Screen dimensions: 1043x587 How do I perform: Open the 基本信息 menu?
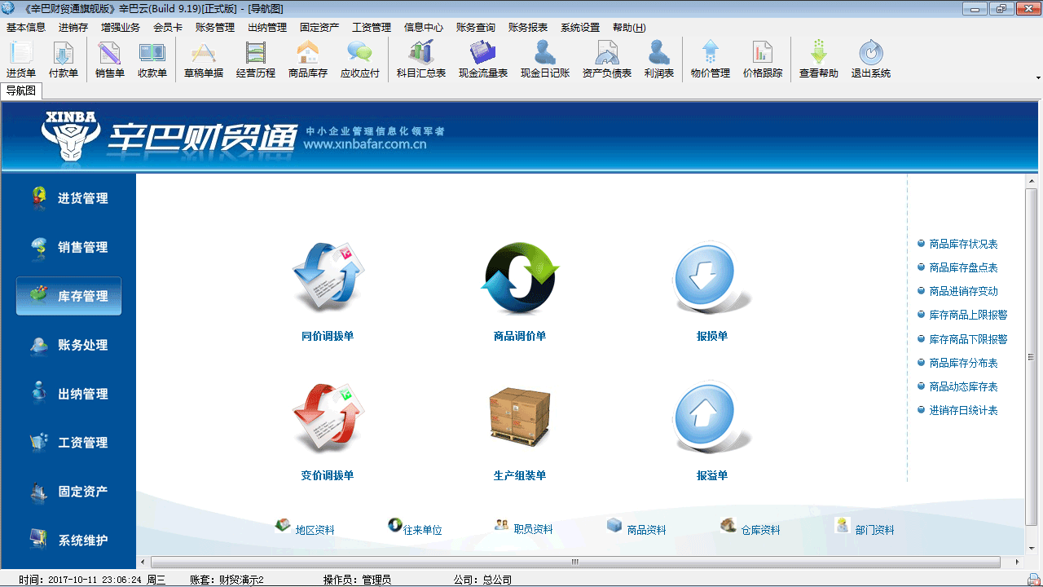coord(26,27)
